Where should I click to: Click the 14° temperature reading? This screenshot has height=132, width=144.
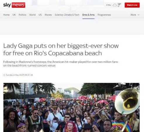[119, 4]
